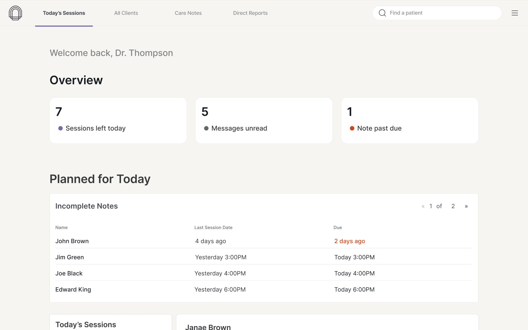
Task: Click the purple Sessions left today dot
Action: [61, 128]
